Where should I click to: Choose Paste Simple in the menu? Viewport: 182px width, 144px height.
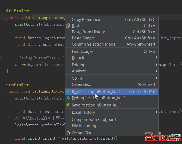[x=83, y=38]
